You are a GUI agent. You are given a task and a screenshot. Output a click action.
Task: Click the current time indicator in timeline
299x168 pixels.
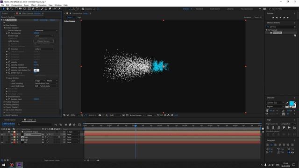[x=135, y=126]
